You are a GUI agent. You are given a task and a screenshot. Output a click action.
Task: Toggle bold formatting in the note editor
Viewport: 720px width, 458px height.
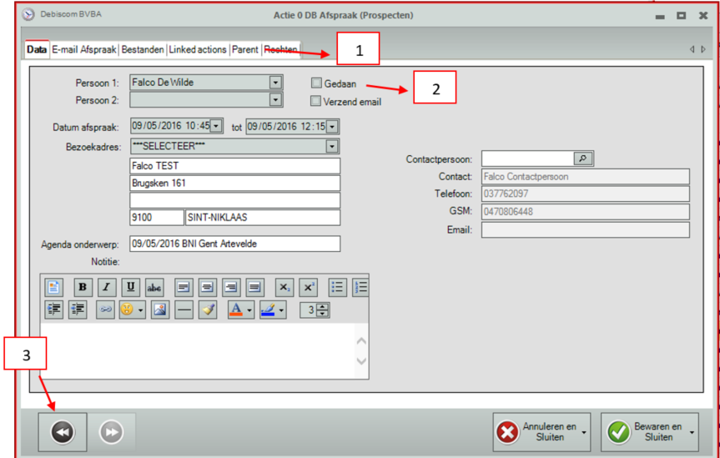click(x=83, y=287)
